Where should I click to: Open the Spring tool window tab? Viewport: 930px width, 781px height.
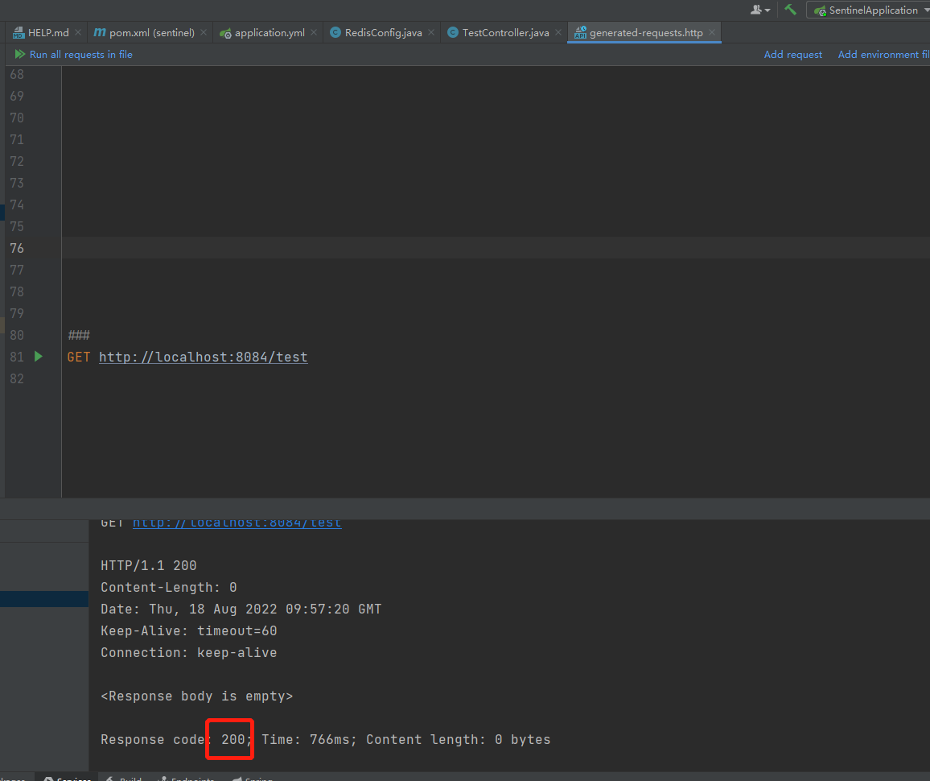point(253,778)
